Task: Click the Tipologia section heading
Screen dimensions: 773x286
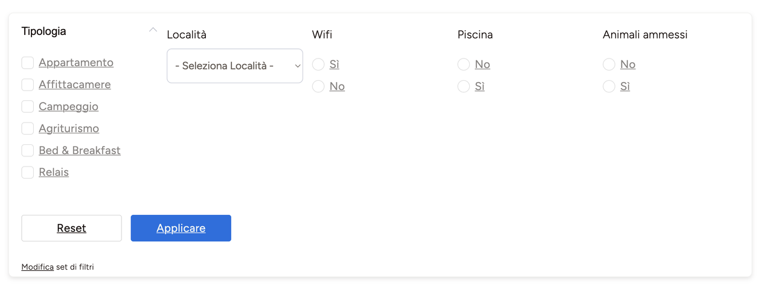Action: tap(44, 31)
